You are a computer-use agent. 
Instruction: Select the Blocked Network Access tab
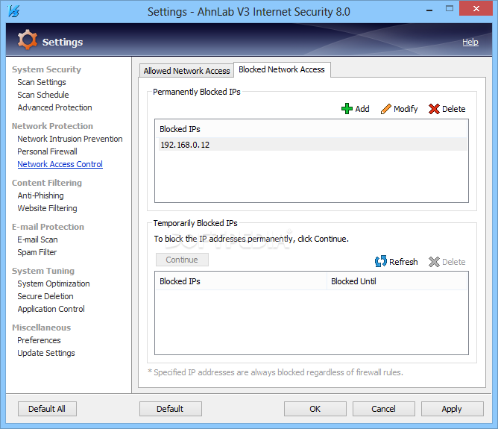coord(282,69)
